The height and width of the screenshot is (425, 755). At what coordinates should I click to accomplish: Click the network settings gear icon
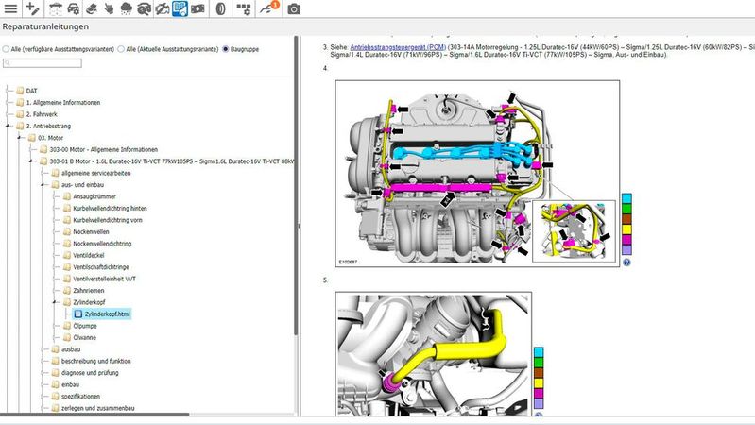click(x=243, y=8)
